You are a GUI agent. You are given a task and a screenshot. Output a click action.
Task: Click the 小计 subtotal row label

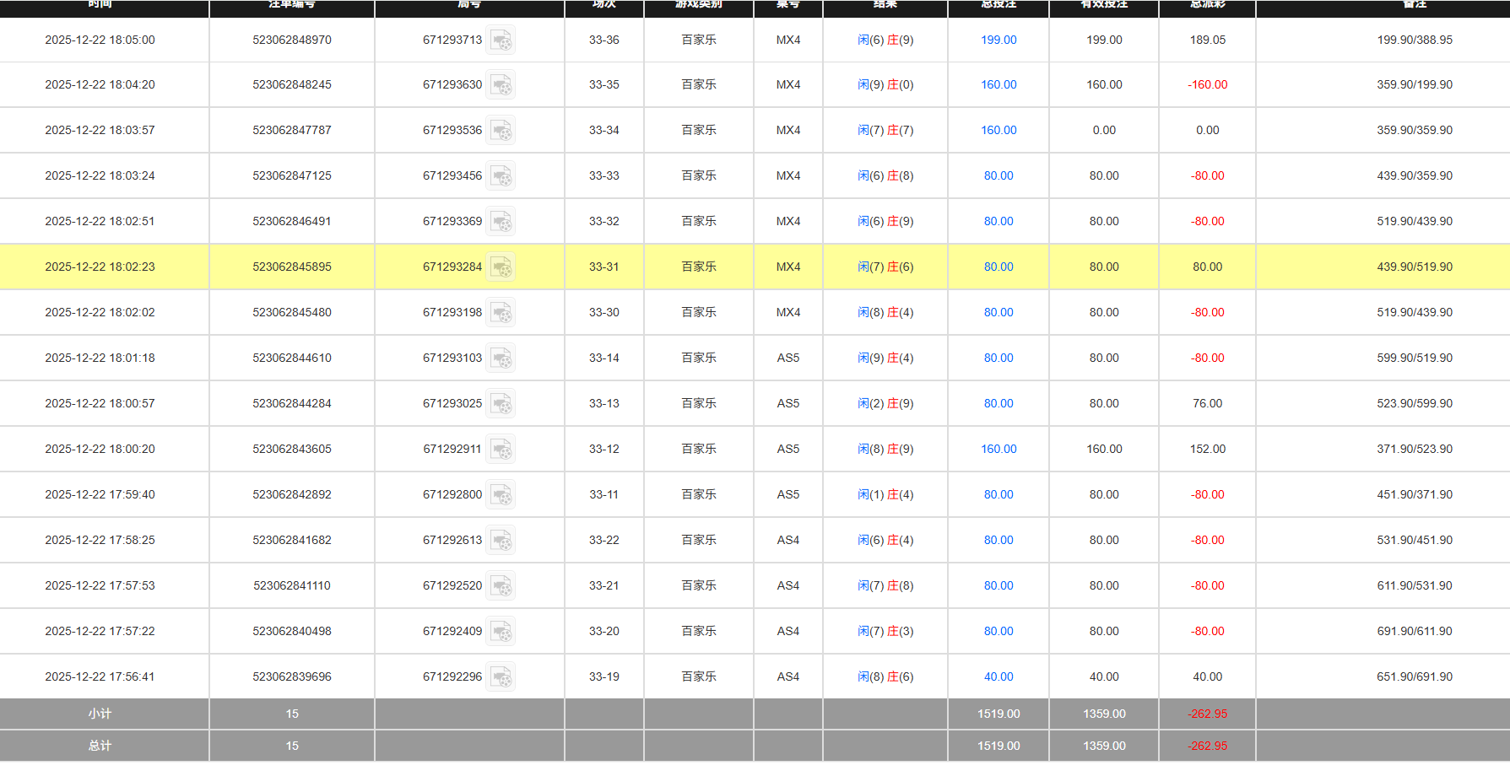tap(100, 714)
